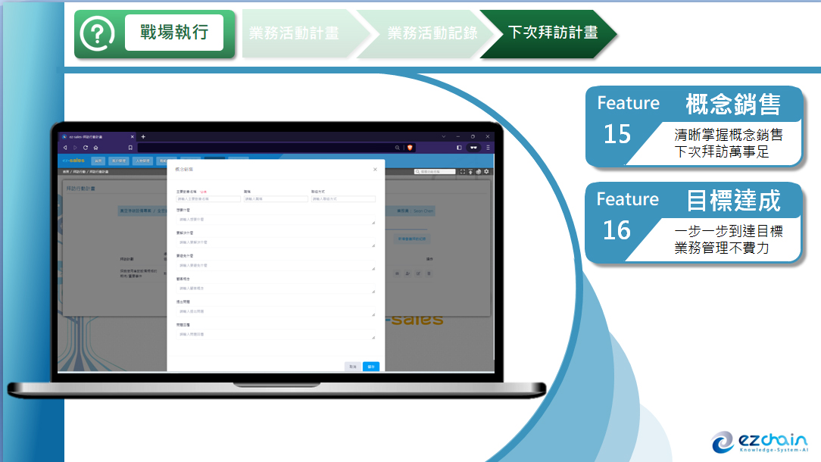
Task: Click the browser home icon
Action: [x=96, y=148]
